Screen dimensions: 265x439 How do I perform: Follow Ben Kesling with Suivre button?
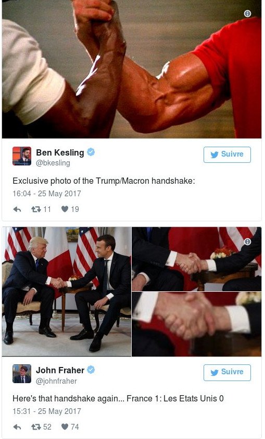[227, 155]
